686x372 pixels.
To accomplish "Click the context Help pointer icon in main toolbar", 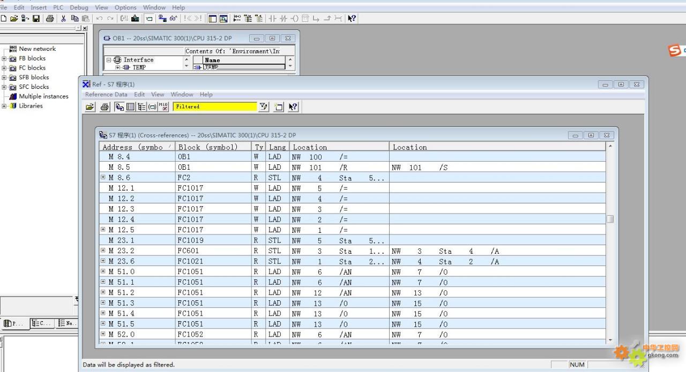I will pos(352,18).
